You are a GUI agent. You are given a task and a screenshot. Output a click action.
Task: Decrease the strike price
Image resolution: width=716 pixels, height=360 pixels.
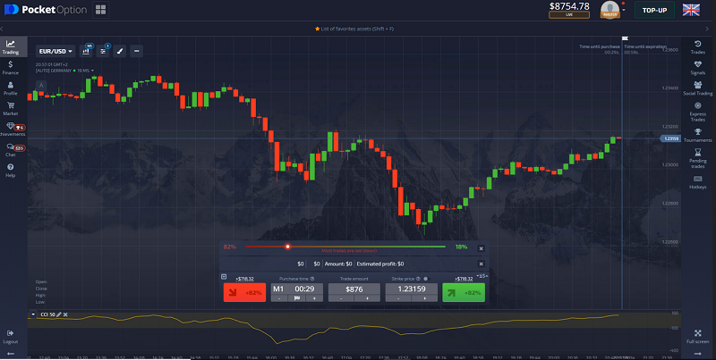(x=398, y=298)
